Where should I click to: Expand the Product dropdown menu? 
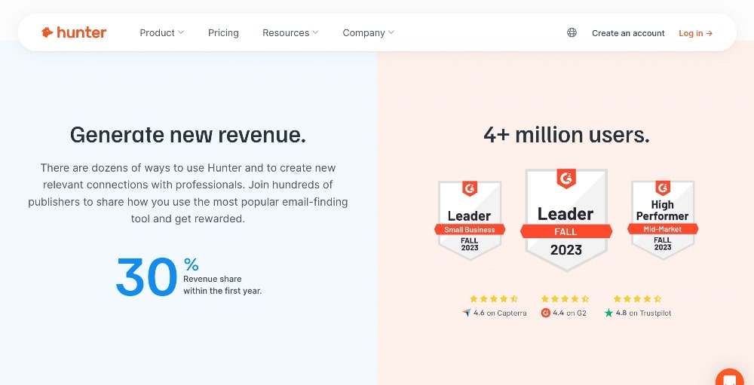[162, 32]
